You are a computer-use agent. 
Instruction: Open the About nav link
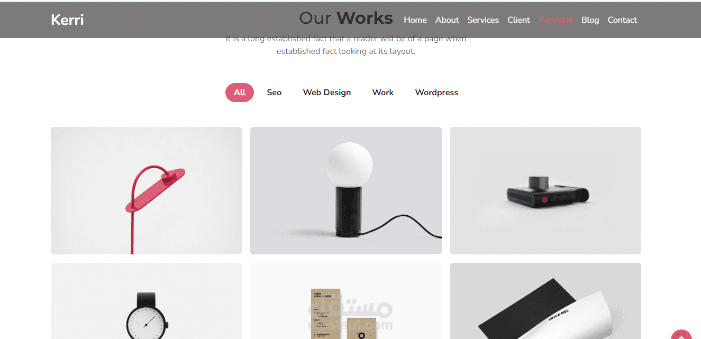(x=447, y=20)
